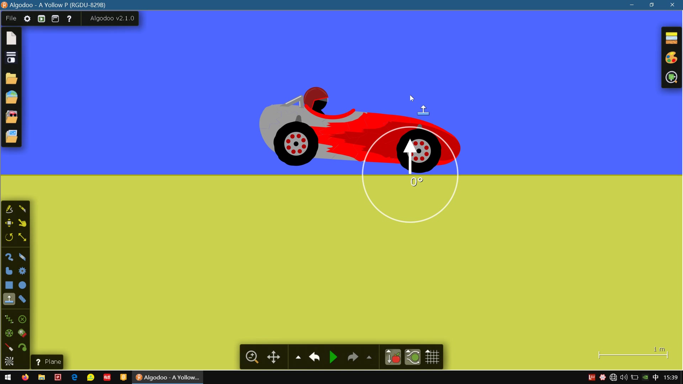Open the help question mark menu
The image size is (683, 384).
[69, 18]
